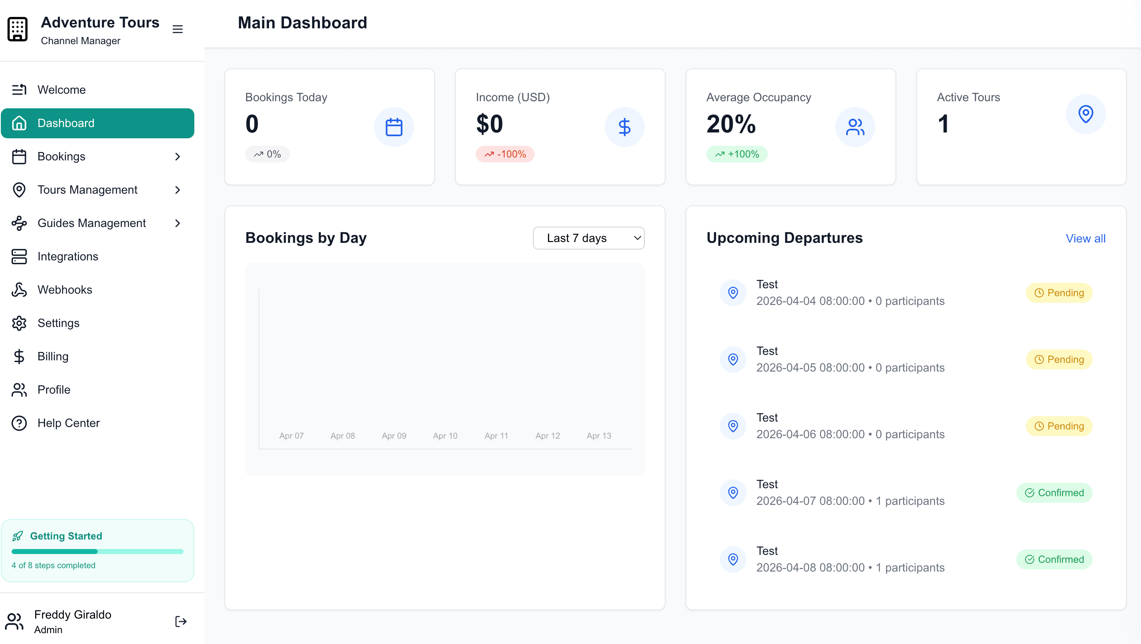Viewport: 1141px width, 644px height.
Task: Click the Help Center question mark icon
Action: coord(19,423)
